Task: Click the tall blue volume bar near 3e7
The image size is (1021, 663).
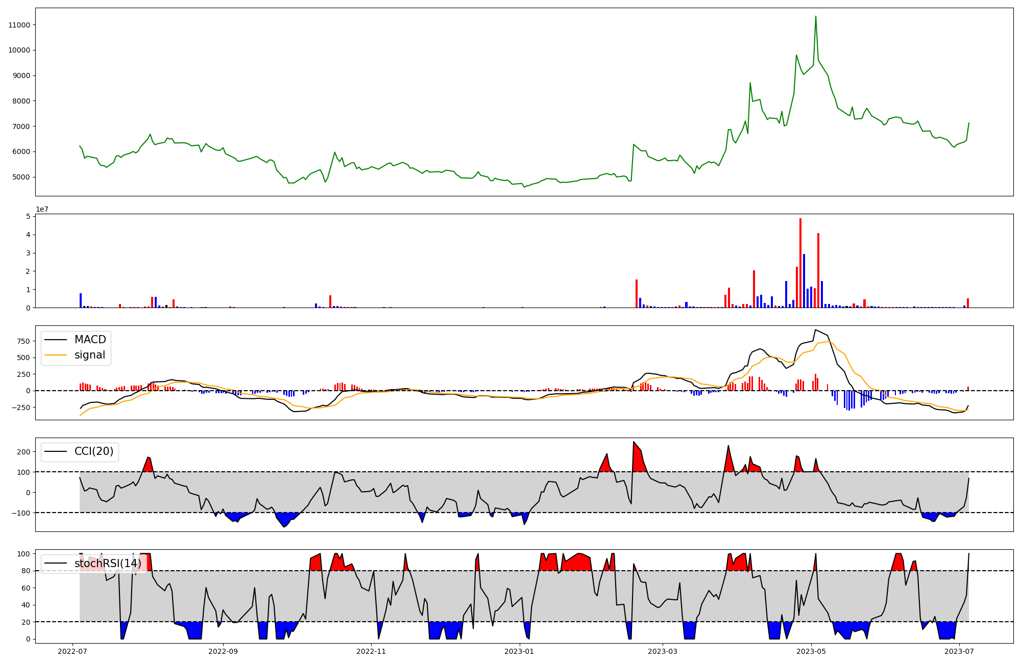Action: [804, 280]
